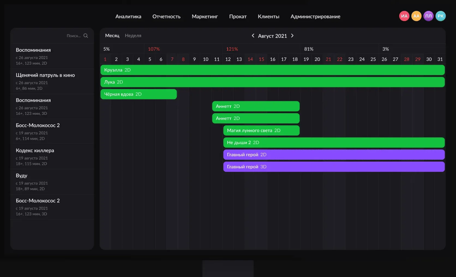Select day 19 in the calendar header

coord(306,59)
